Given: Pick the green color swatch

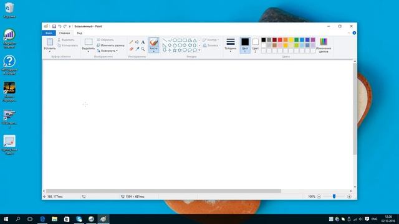Looking at the screenshot, I should (x=297, y=40).
